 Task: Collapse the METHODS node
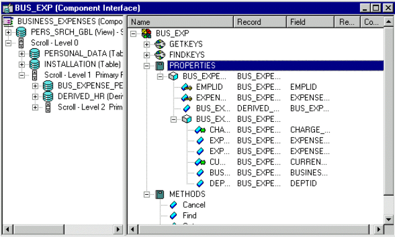click(x=146, y=194)
